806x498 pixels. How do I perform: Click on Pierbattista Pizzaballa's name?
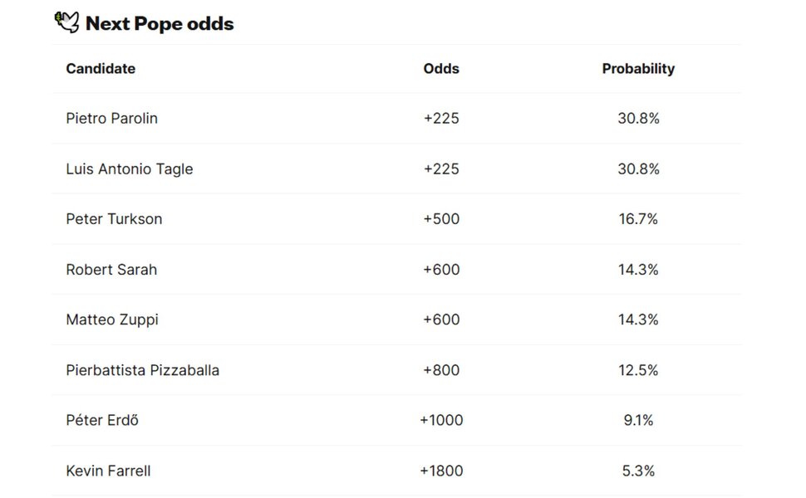pos(142,370)
